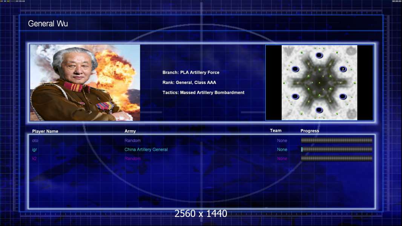Viewport: 402px width, 226px height.
Task: Select the topmost start position on map
Action: [x=319, y=55]
